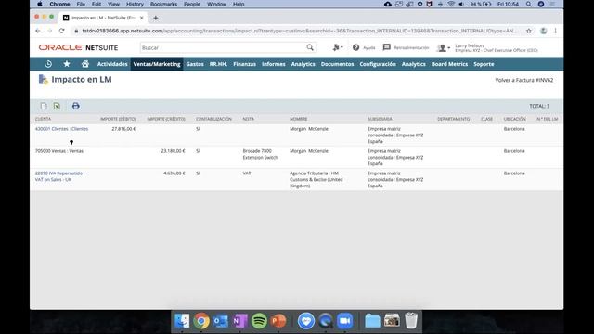Image resolution: width=594 pixels, height=334 pixels.
Task: Open the Board Metrics menu
Action: [x=449, y=64]
